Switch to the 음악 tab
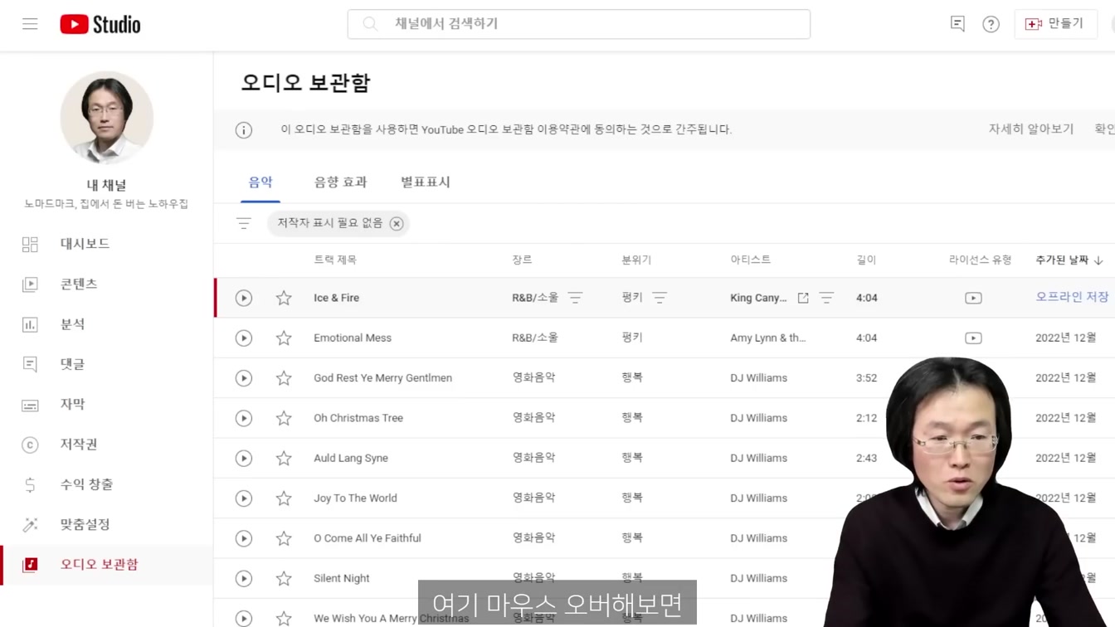Image resolution: width=1115 pixels, height=627 pixels. (x=260, y=182)
